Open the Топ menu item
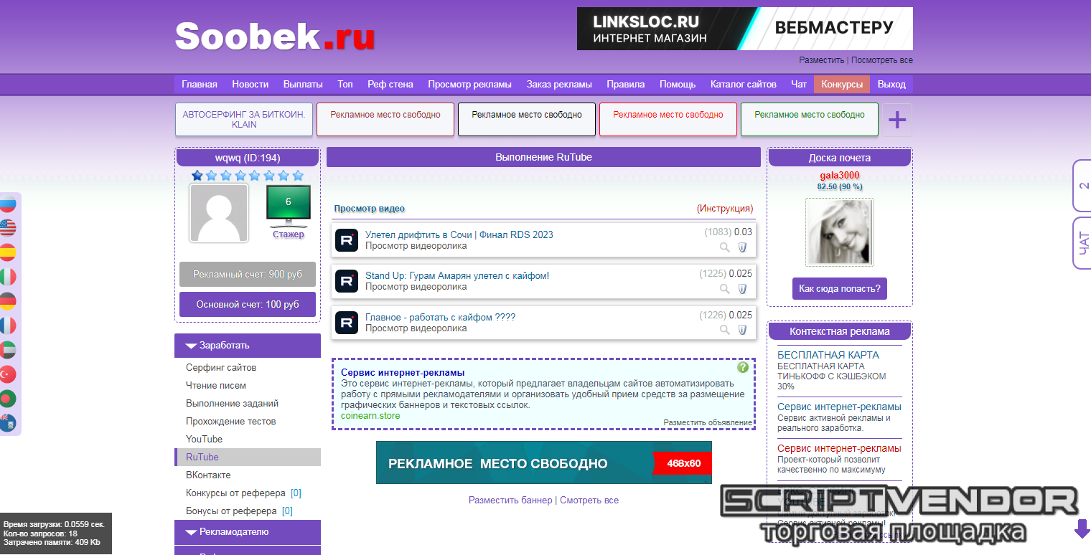1091x555 pixels. [345, 85]
